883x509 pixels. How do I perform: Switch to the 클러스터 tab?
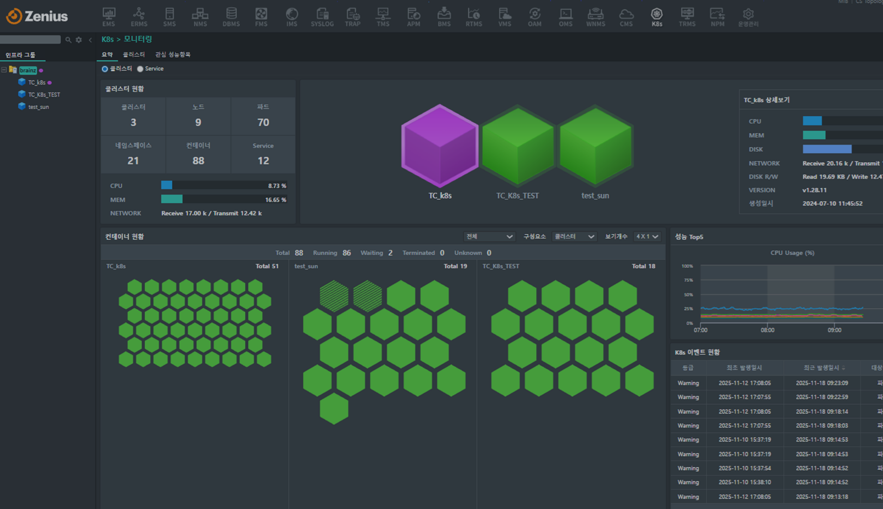click(x=133, y=55)
